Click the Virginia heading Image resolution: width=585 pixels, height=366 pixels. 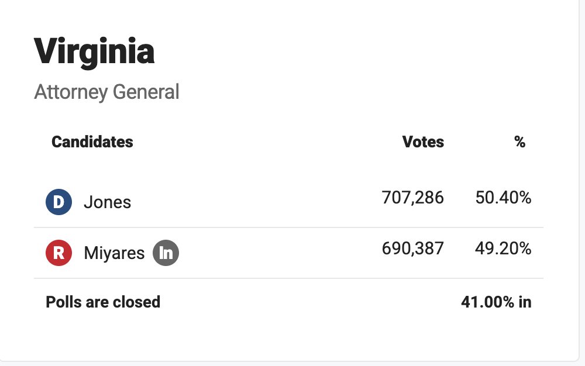(x=94, y=52)
